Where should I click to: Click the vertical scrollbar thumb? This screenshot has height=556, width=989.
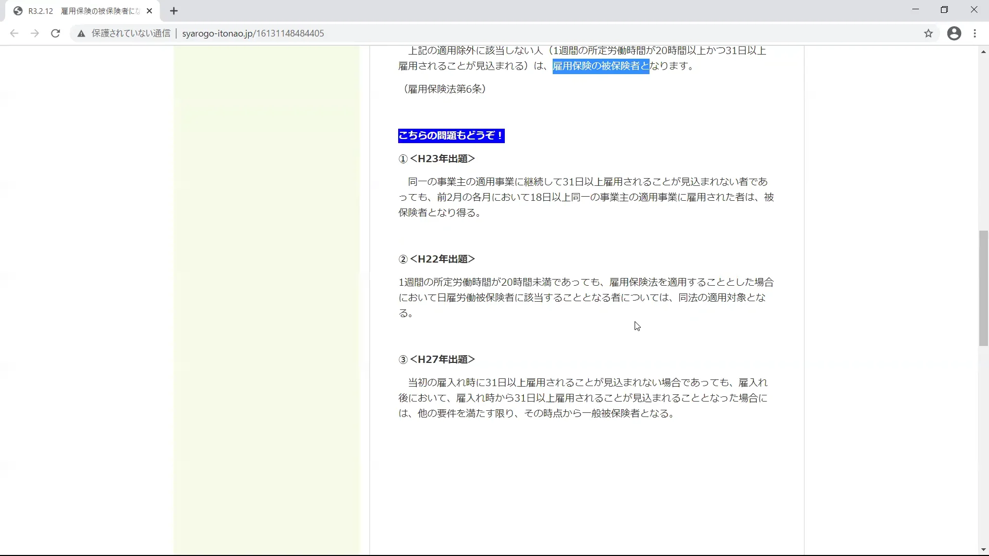coord(983,288)
